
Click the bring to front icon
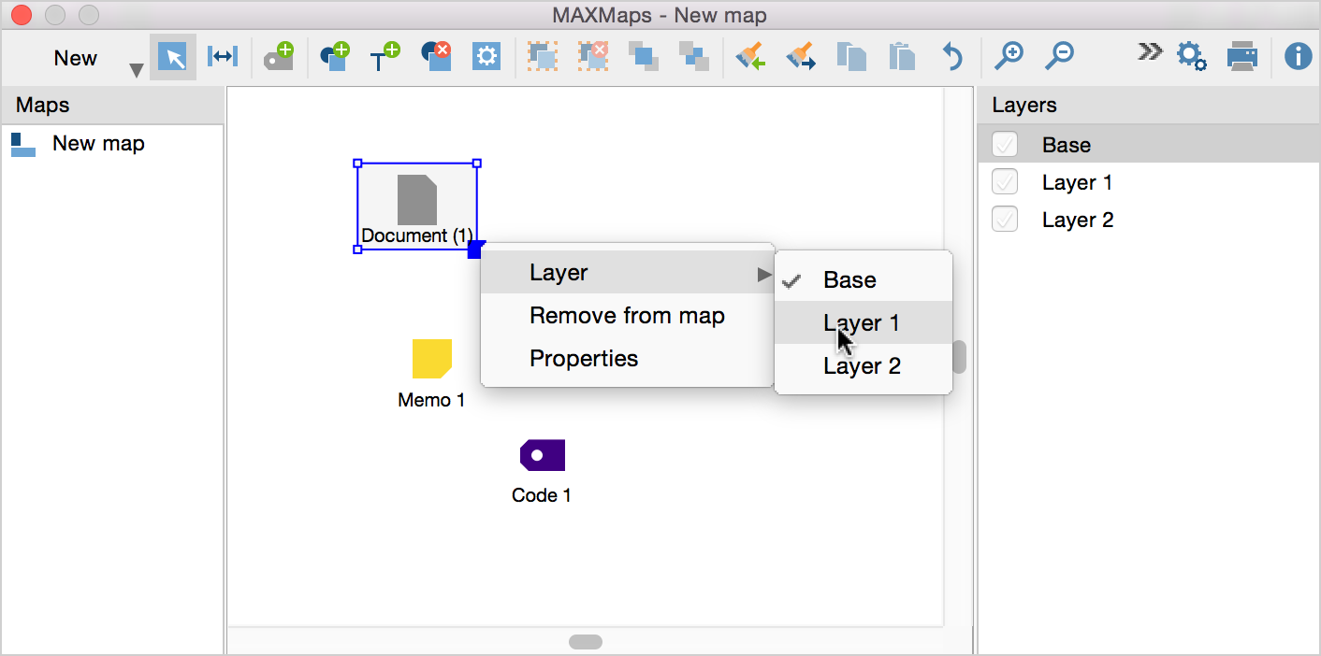tap(644, 57)
